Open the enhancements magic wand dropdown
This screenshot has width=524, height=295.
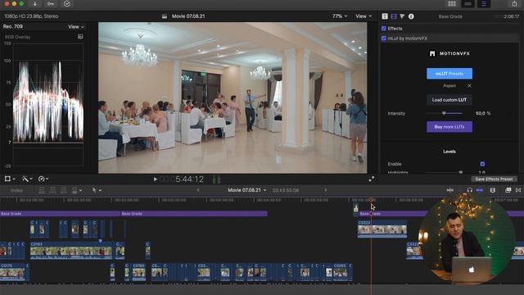[x=27, y=179]
